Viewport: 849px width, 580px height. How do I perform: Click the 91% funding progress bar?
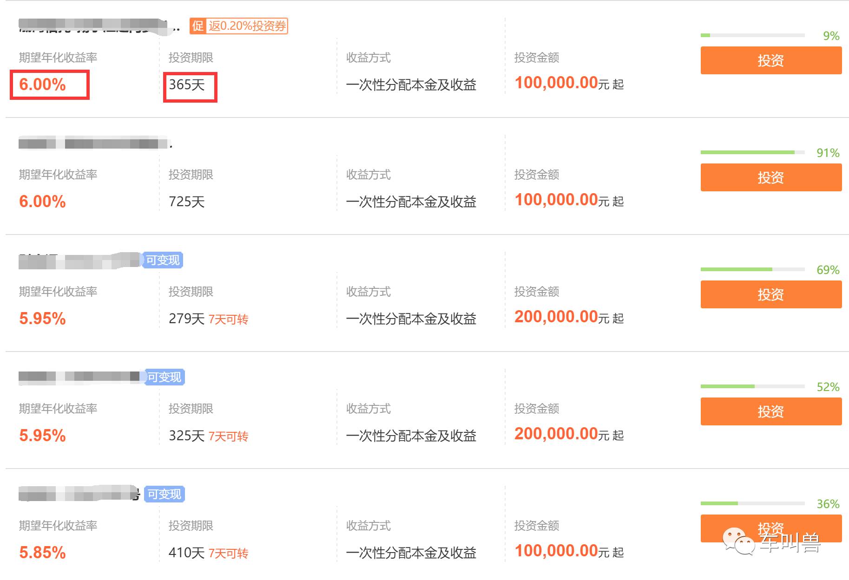[x=752, y=152]
